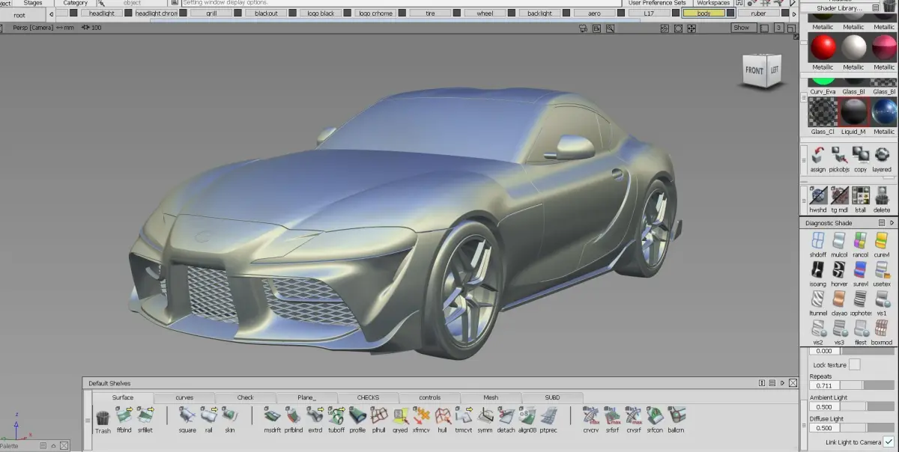The image size is (899, 452).
Task: Switch to the Plane_ shelf tab
Action: click(x=306, y=397)
